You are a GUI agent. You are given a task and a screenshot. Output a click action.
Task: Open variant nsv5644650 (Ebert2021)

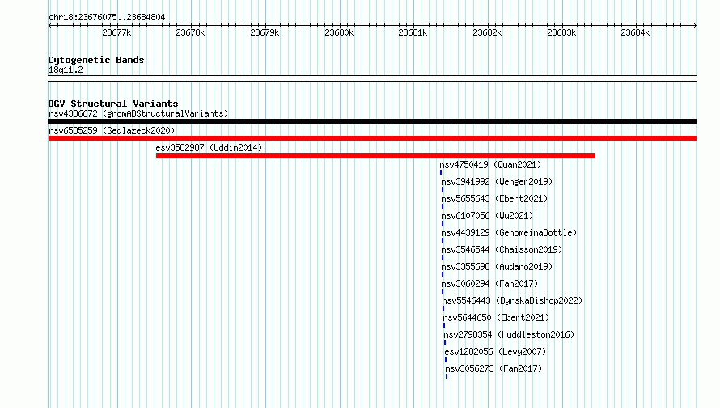(x=496, y=317)
